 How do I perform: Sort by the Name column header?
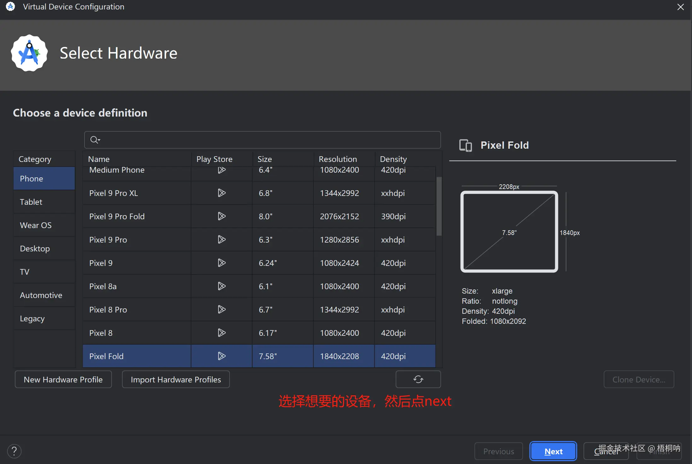pyautogui.click(x=137, y=159)
